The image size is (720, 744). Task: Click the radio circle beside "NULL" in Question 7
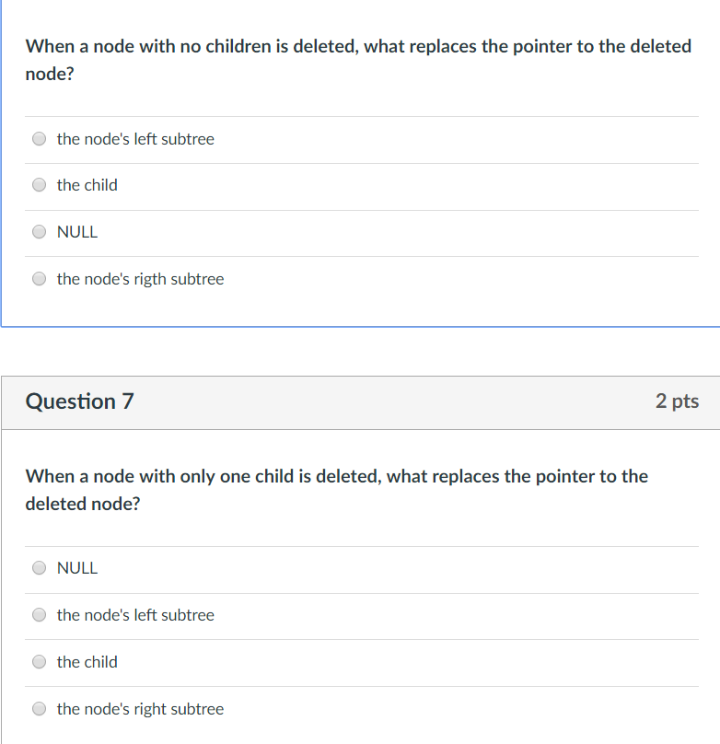[x=39, y=567]
